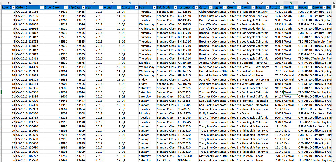Open the Ship Date filter dropdown
The image size is (336, 162).
(83, 7)
